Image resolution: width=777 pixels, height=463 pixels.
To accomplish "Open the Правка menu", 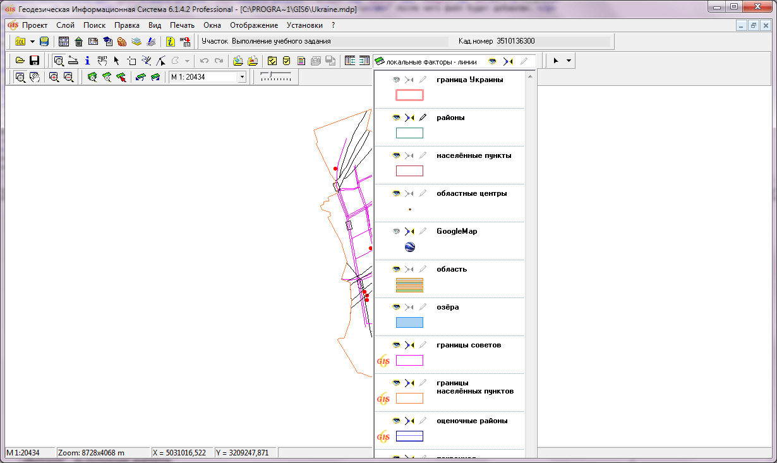I will [x=127, y=25].
